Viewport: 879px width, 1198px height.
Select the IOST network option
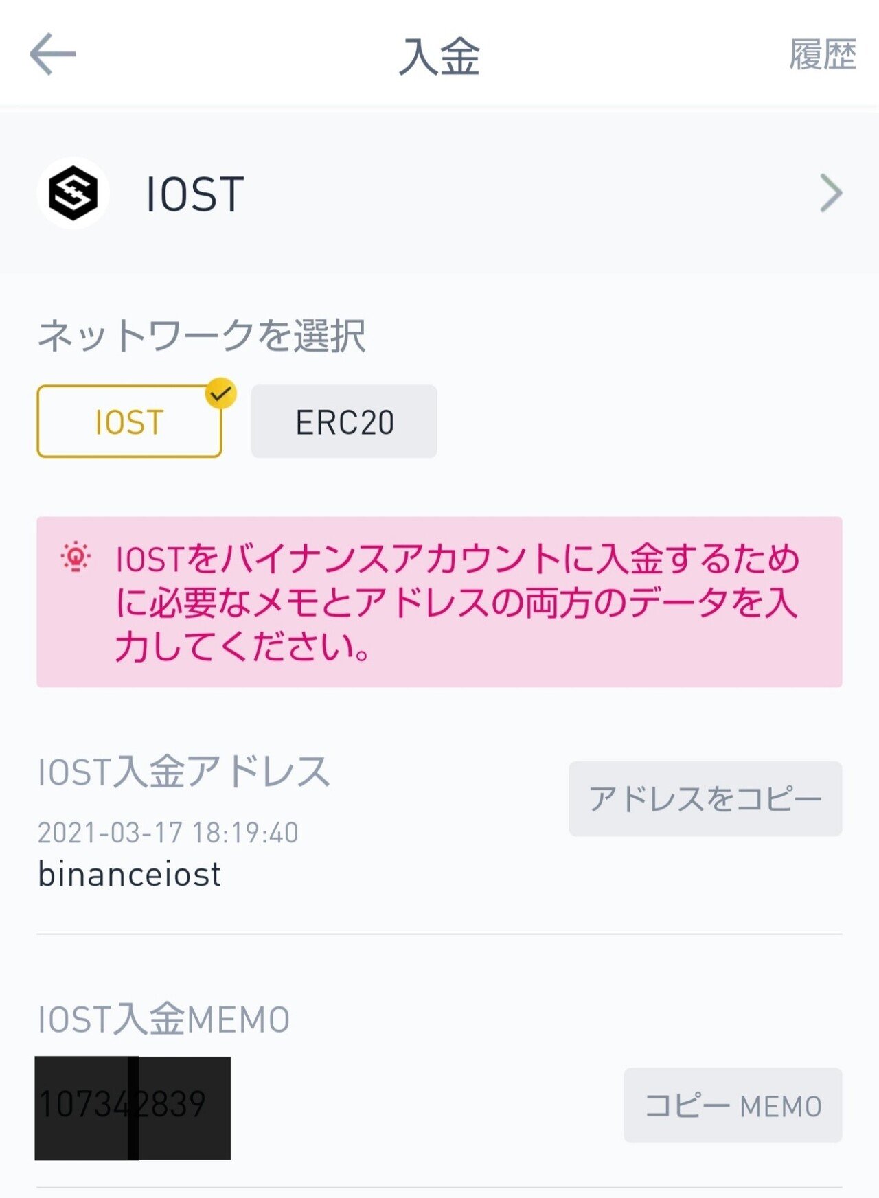click(129, 422)
